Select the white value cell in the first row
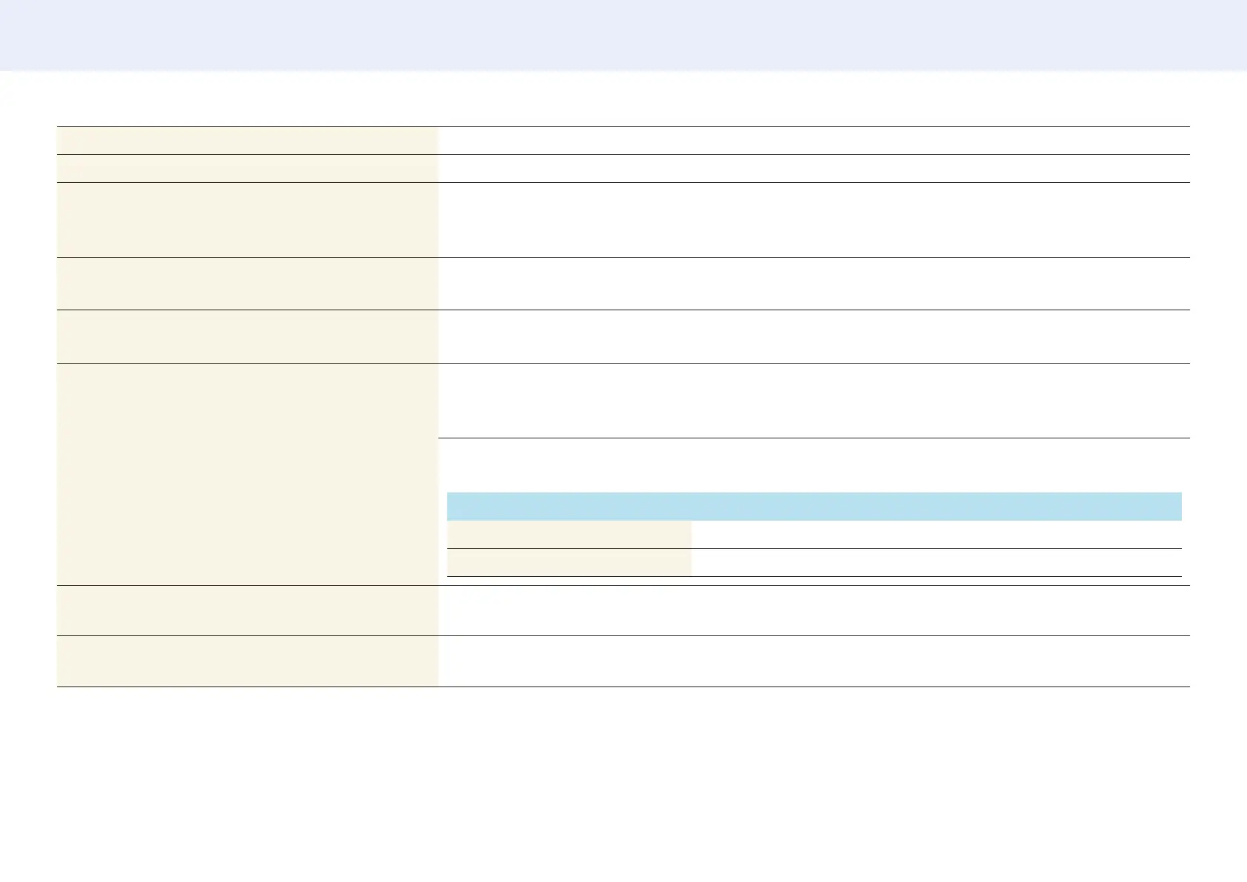Image resolution: width=1247 pixels, height=882 pixels. [814, 141]
